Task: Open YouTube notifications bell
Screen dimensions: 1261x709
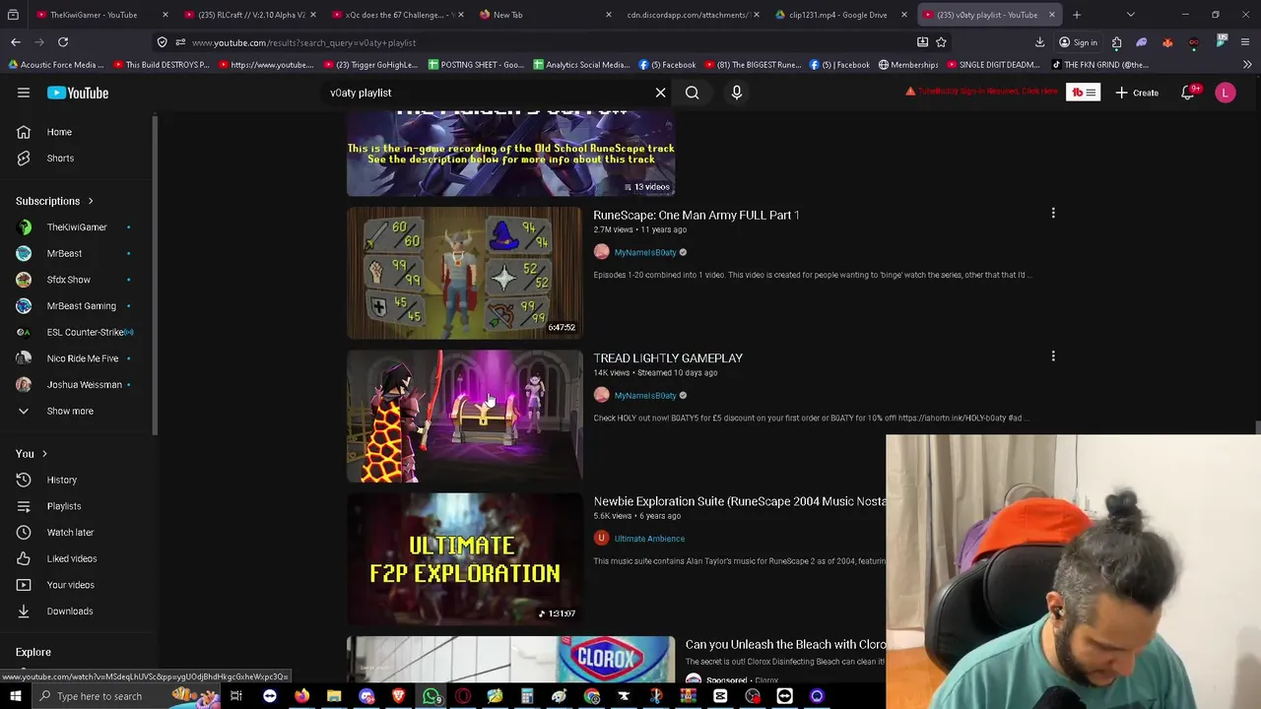Action: pyautogui.click(x=1188, y=93)
